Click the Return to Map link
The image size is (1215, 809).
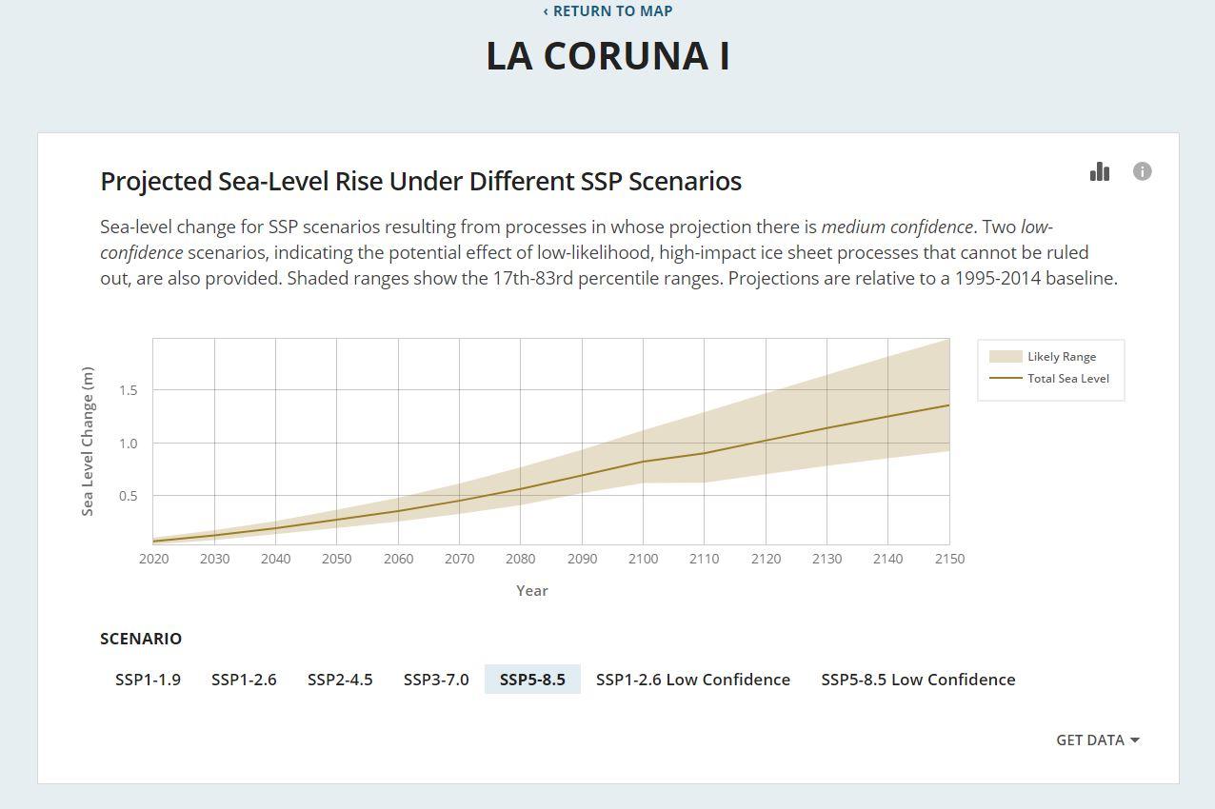tap(607, 11)
